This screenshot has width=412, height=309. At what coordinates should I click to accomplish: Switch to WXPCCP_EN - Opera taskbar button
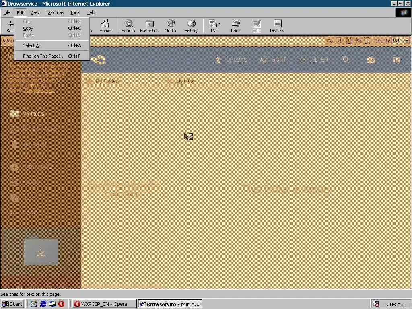click(104, 304)
